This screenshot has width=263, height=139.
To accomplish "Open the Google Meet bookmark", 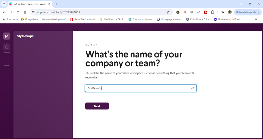I will pos(30,19).
